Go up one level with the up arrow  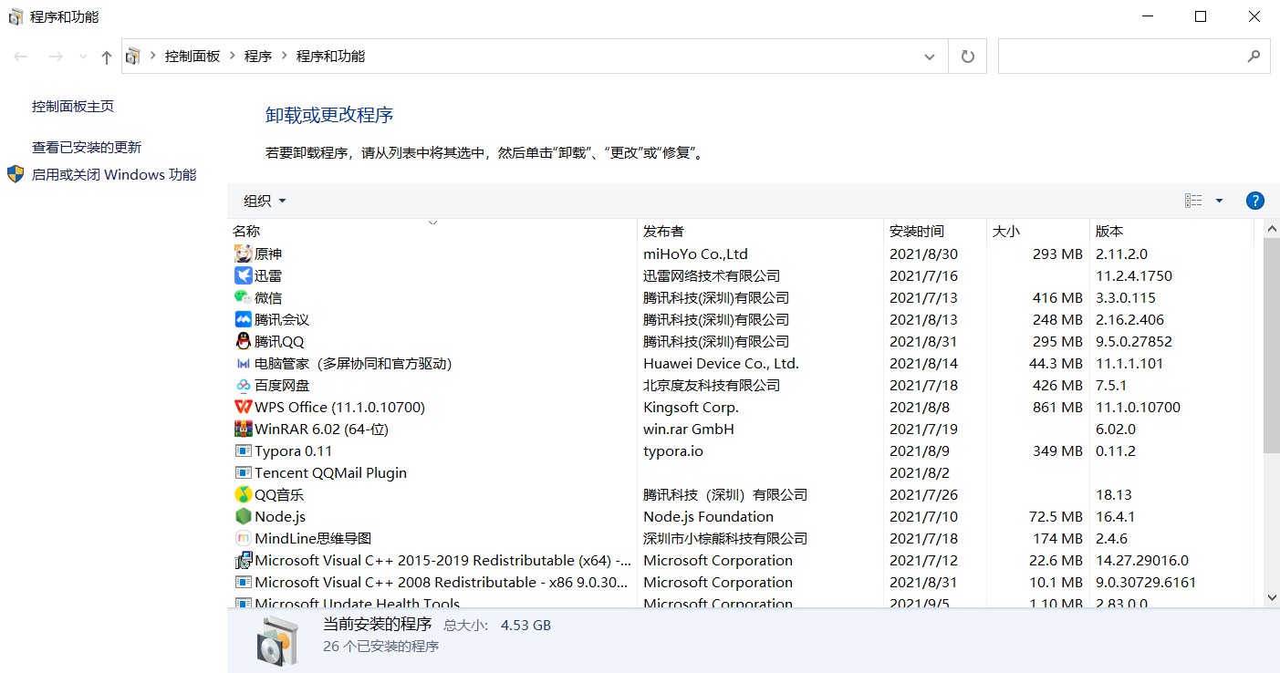tap(107, 57)
